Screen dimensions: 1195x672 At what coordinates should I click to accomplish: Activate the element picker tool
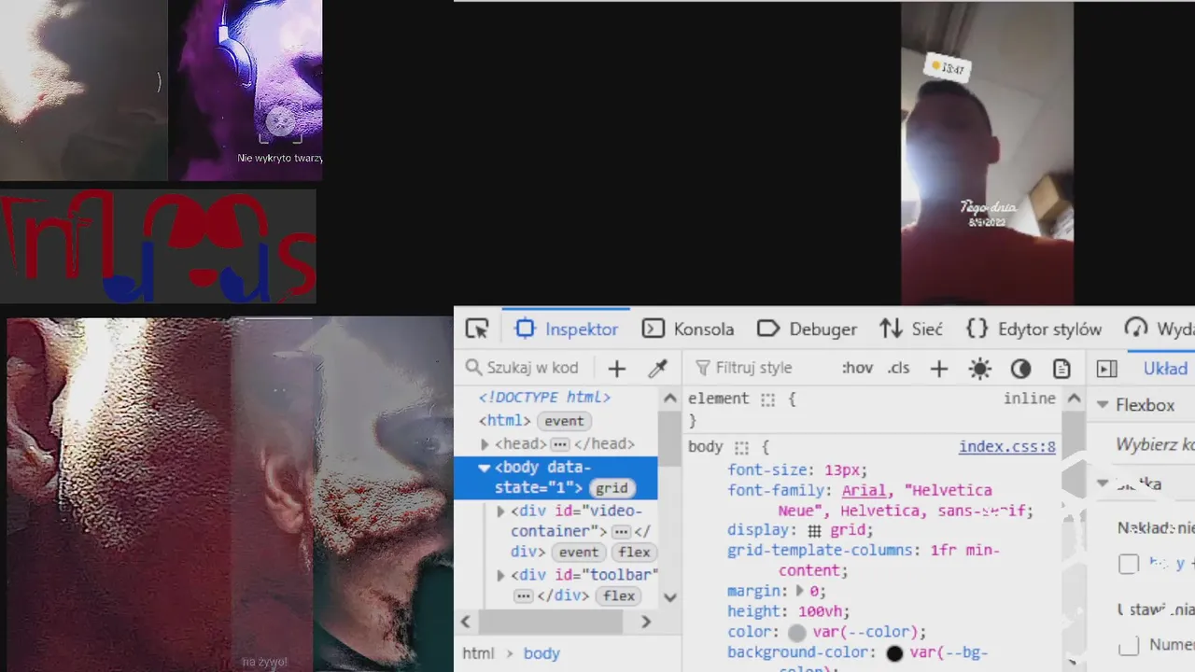tap(477, 329)
